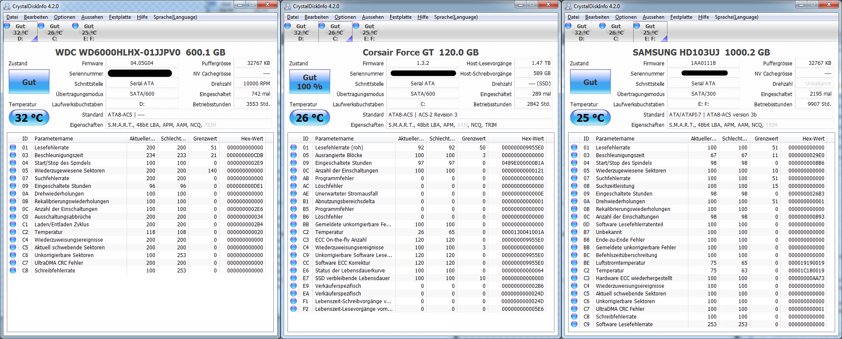
Task: Click the Gut health status button in the Samsung window
Action: (x=590, y=82)
